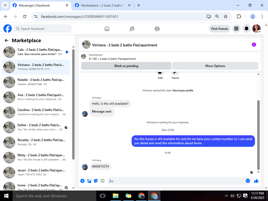Reload the page
Image resolution: width=268 pixels, height=201 pixels.
(25, 17)
